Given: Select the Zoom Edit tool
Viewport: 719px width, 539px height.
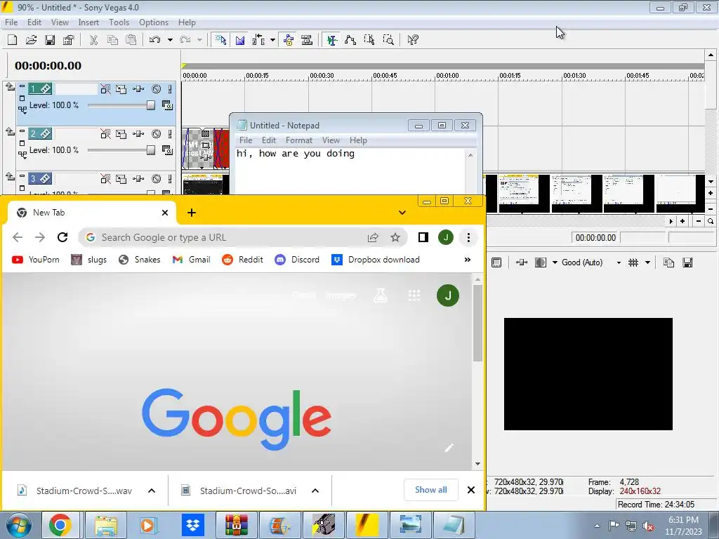Looking at the screenshot, I should [x=388, y=40].
